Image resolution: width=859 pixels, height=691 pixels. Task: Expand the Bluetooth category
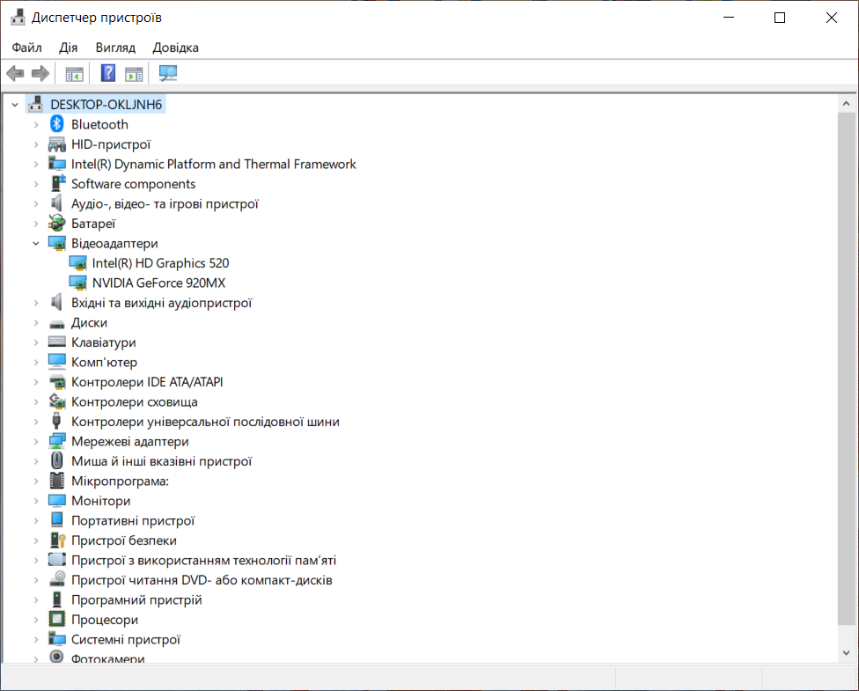[x=36, y=124]
